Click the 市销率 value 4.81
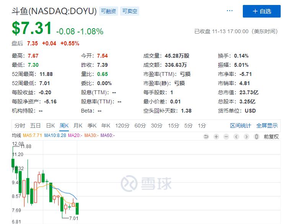 point(245,83)
